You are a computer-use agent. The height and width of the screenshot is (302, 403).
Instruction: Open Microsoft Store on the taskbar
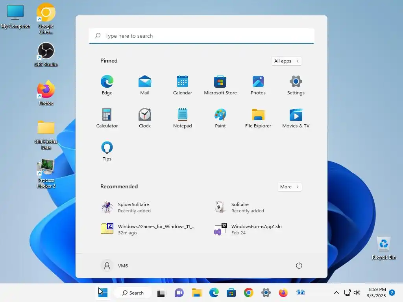(x=231, y=293)
